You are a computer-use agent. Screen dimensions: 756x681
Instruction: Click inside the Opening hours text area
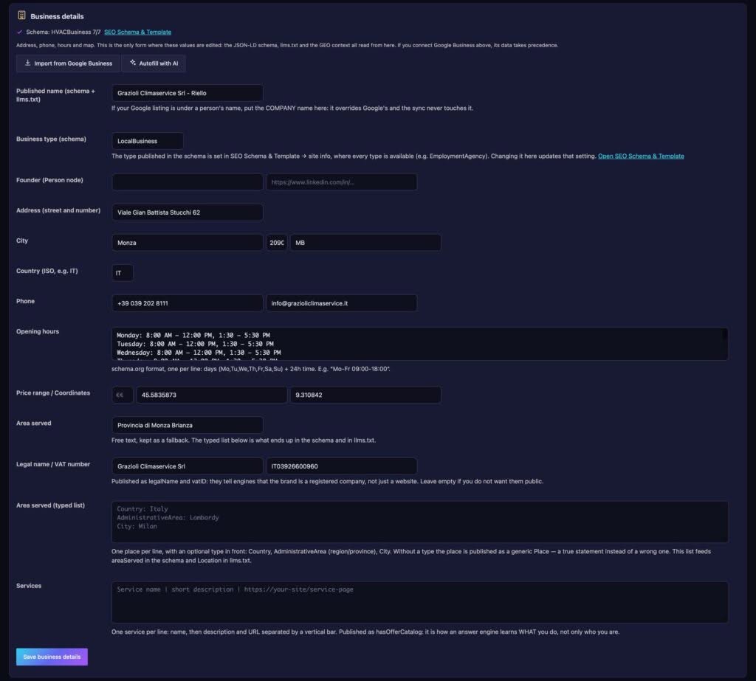(x=419, y=344)
